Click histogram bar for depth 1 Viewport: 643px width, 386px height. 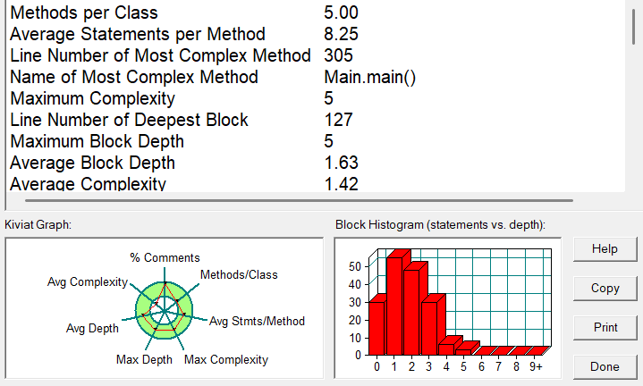tap(394, 306)
